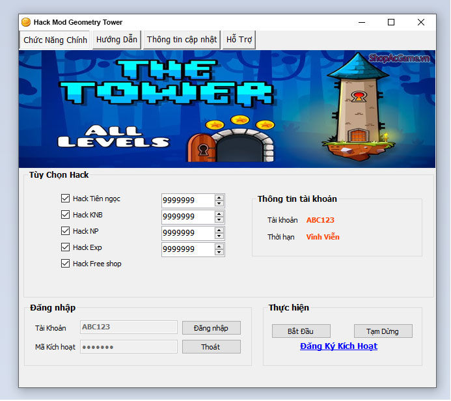This screenshot has width=451, height=401.
Task: Increase the Hack Exp value with up arrow
Action: point(219,247)
